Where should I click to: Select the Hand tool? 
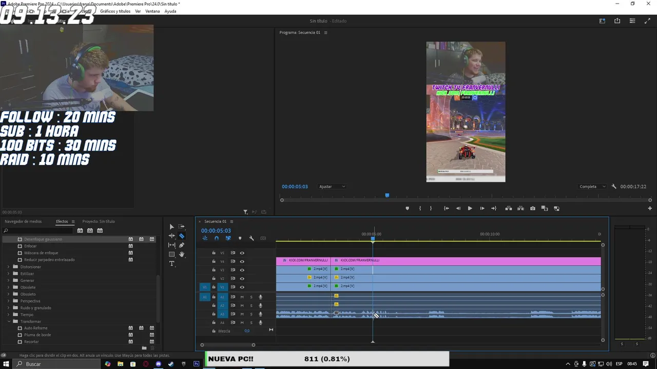182,254
